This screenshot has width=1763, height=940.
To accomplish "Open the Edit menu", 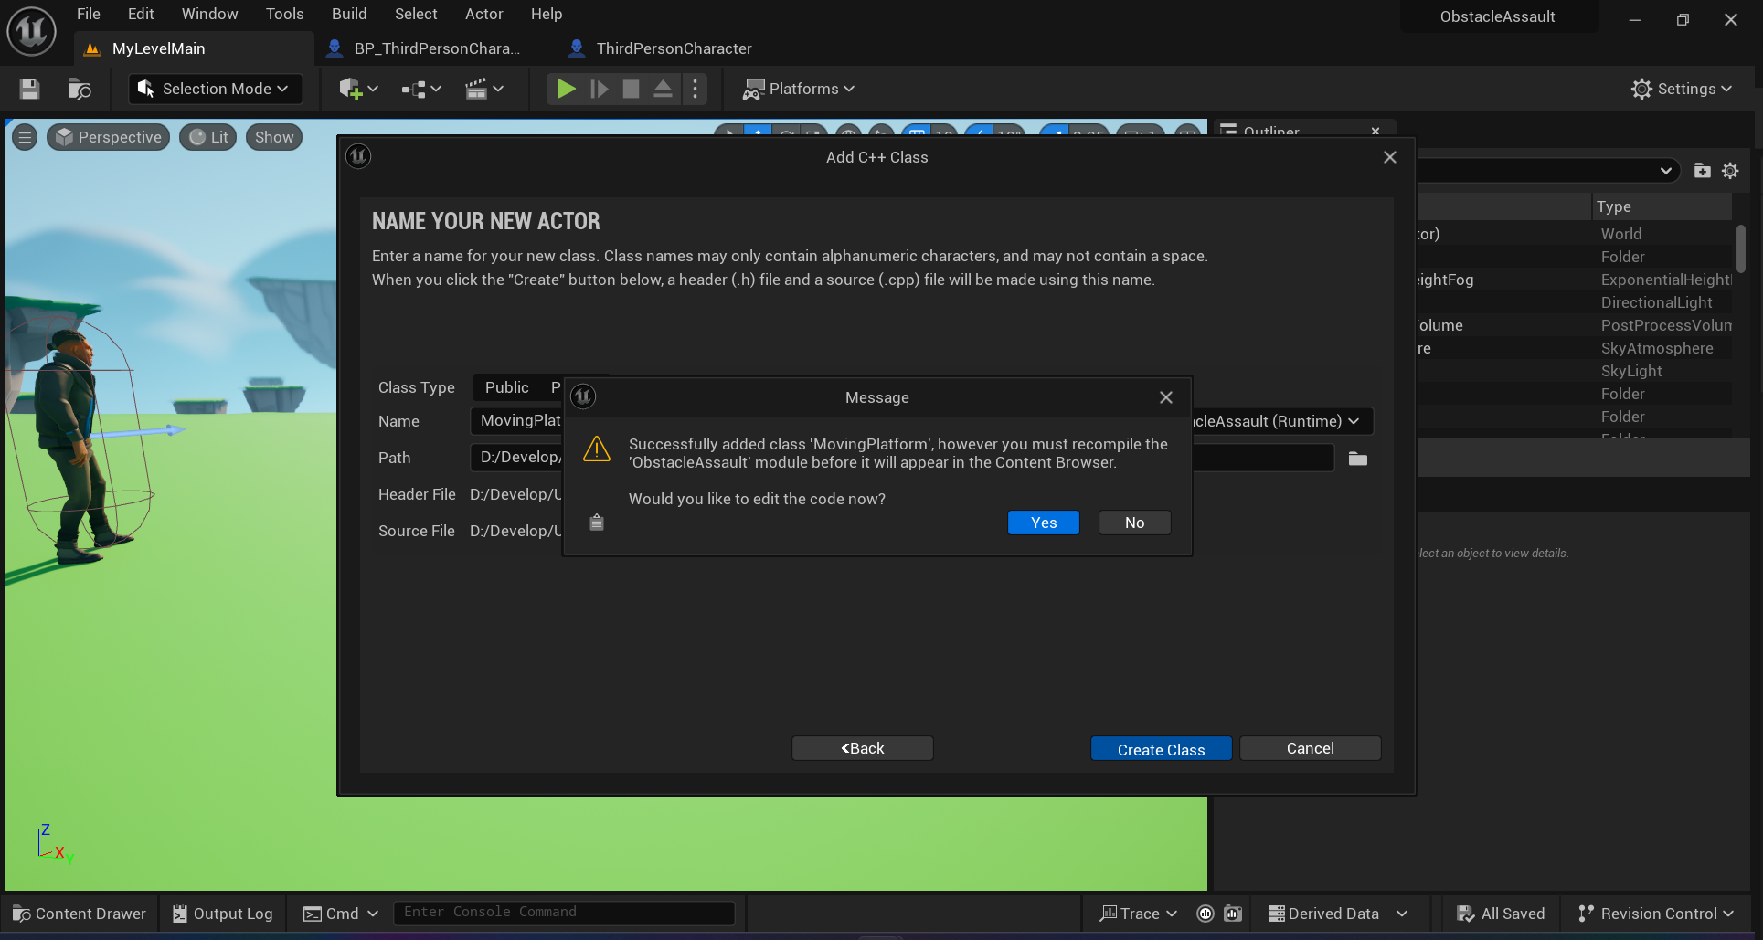I will tap(141, 14).
